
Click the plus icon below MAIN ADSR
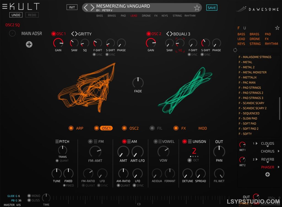point(29,44)
